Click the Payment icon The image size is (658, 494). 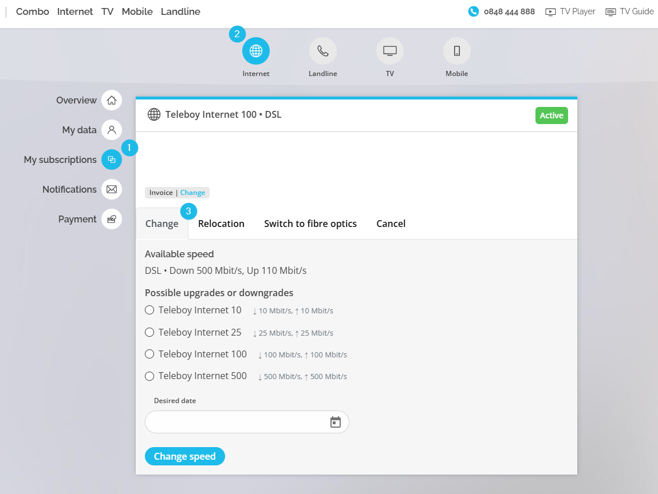coord(112,219)
